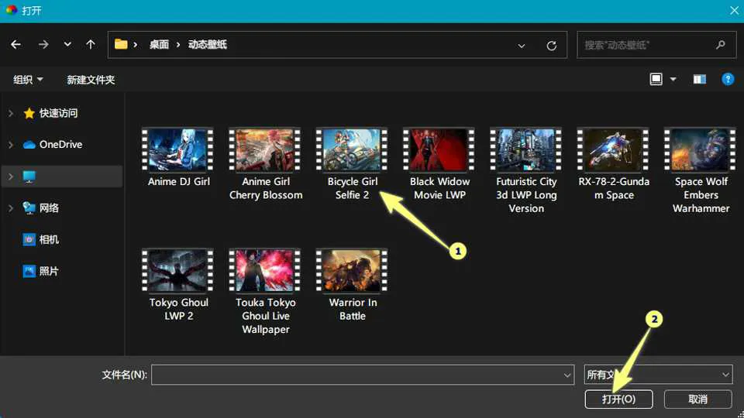This screenshot has width=744, height=418.
Task: Expand the address bar history dropdown
Action: 522,46
